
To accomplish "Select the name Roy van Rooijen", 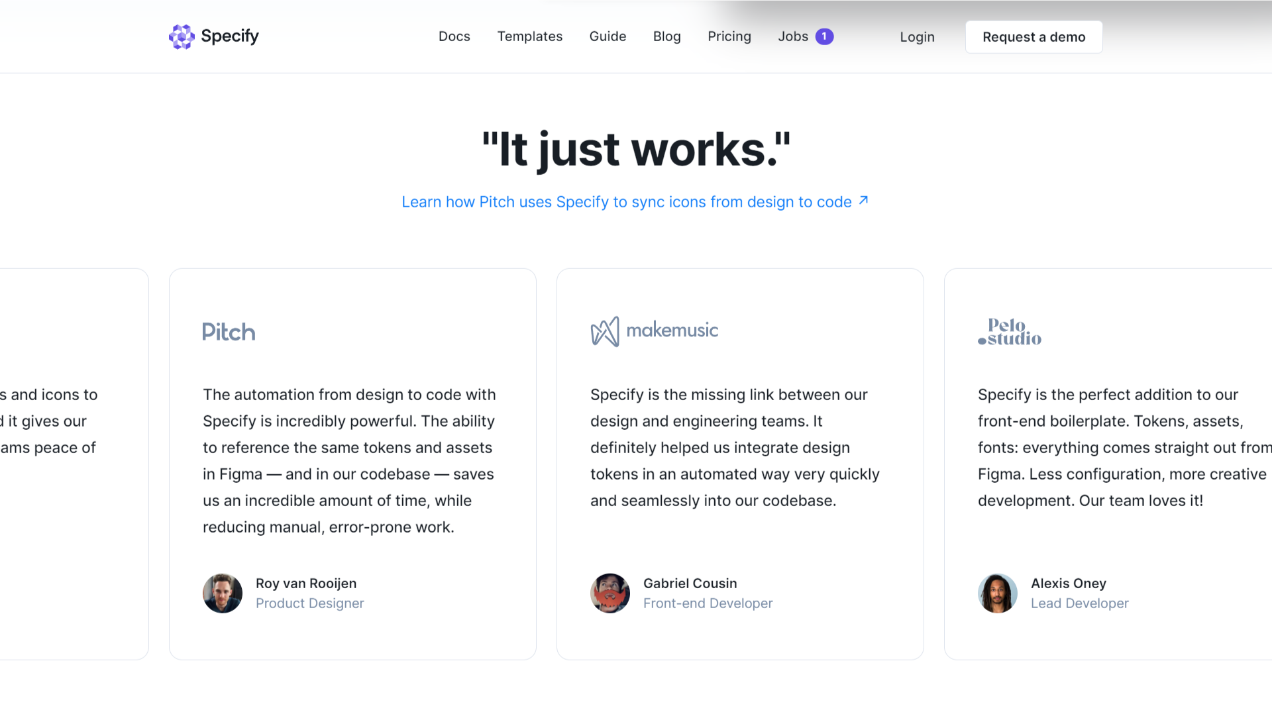I will [306, 584].
